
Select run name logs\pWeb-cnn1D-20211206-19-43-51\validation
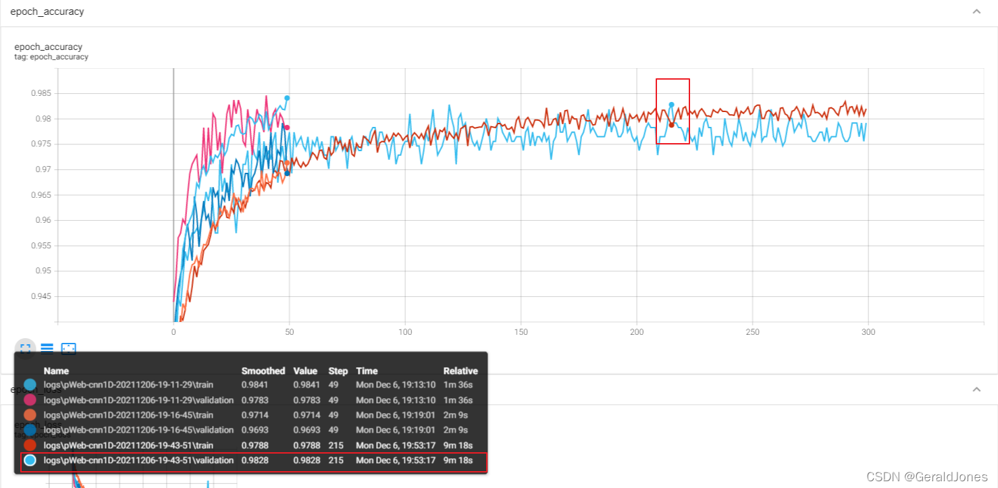(138, 460)
